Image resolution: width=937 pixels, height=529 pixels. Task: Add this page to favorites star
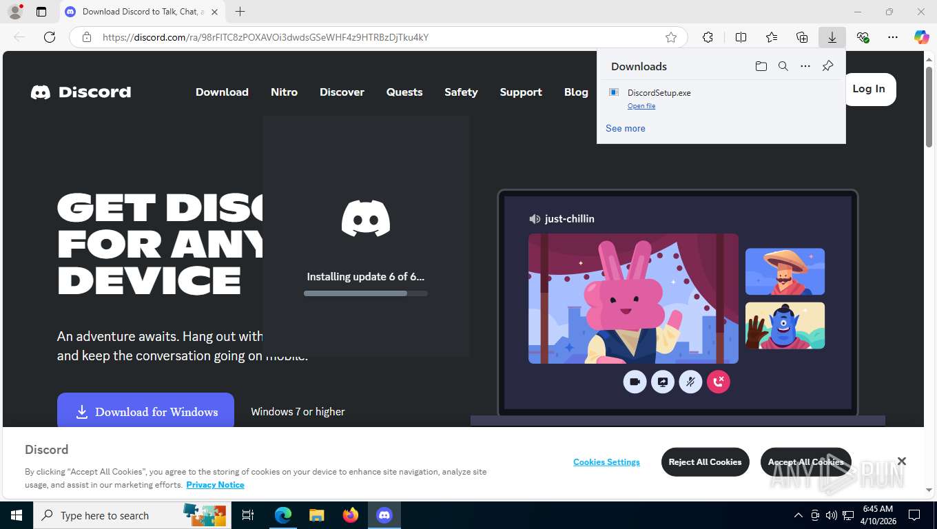click(x=671, y=37)
